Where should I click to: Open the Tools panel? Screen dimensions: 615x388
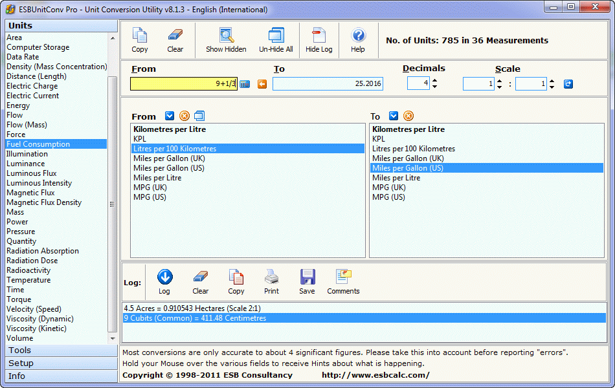61,350
